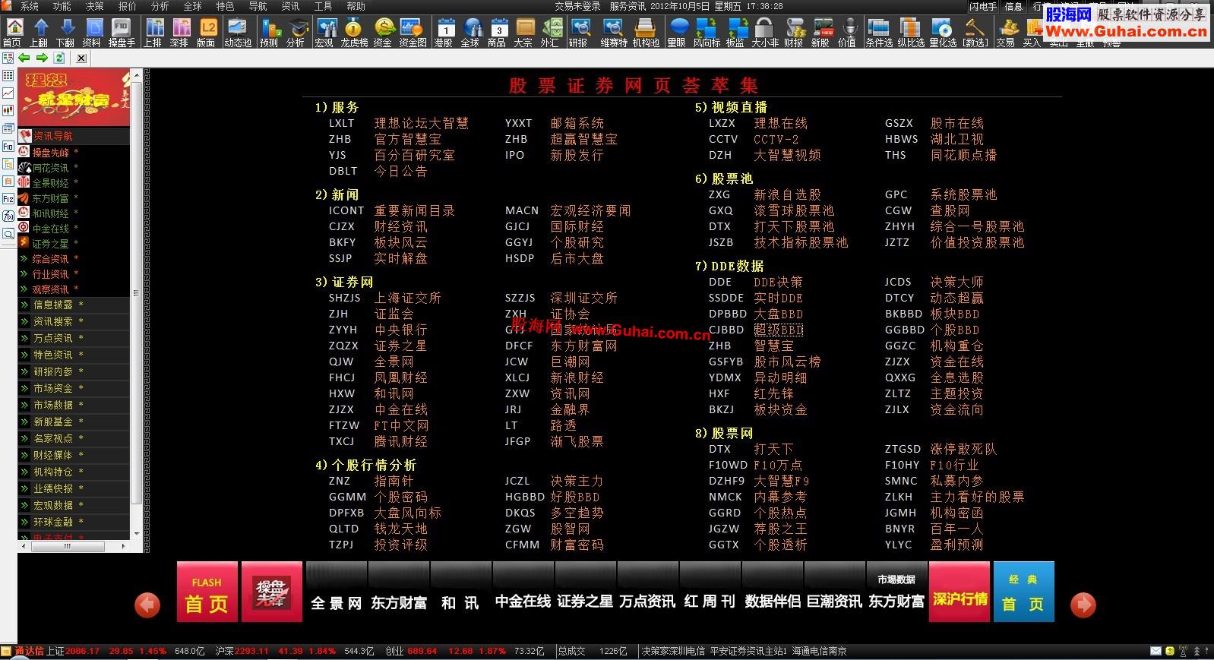This screenshot has width=1214, height=660.
Task: Click the green forward arrow icon
Action: pos(42,58)
